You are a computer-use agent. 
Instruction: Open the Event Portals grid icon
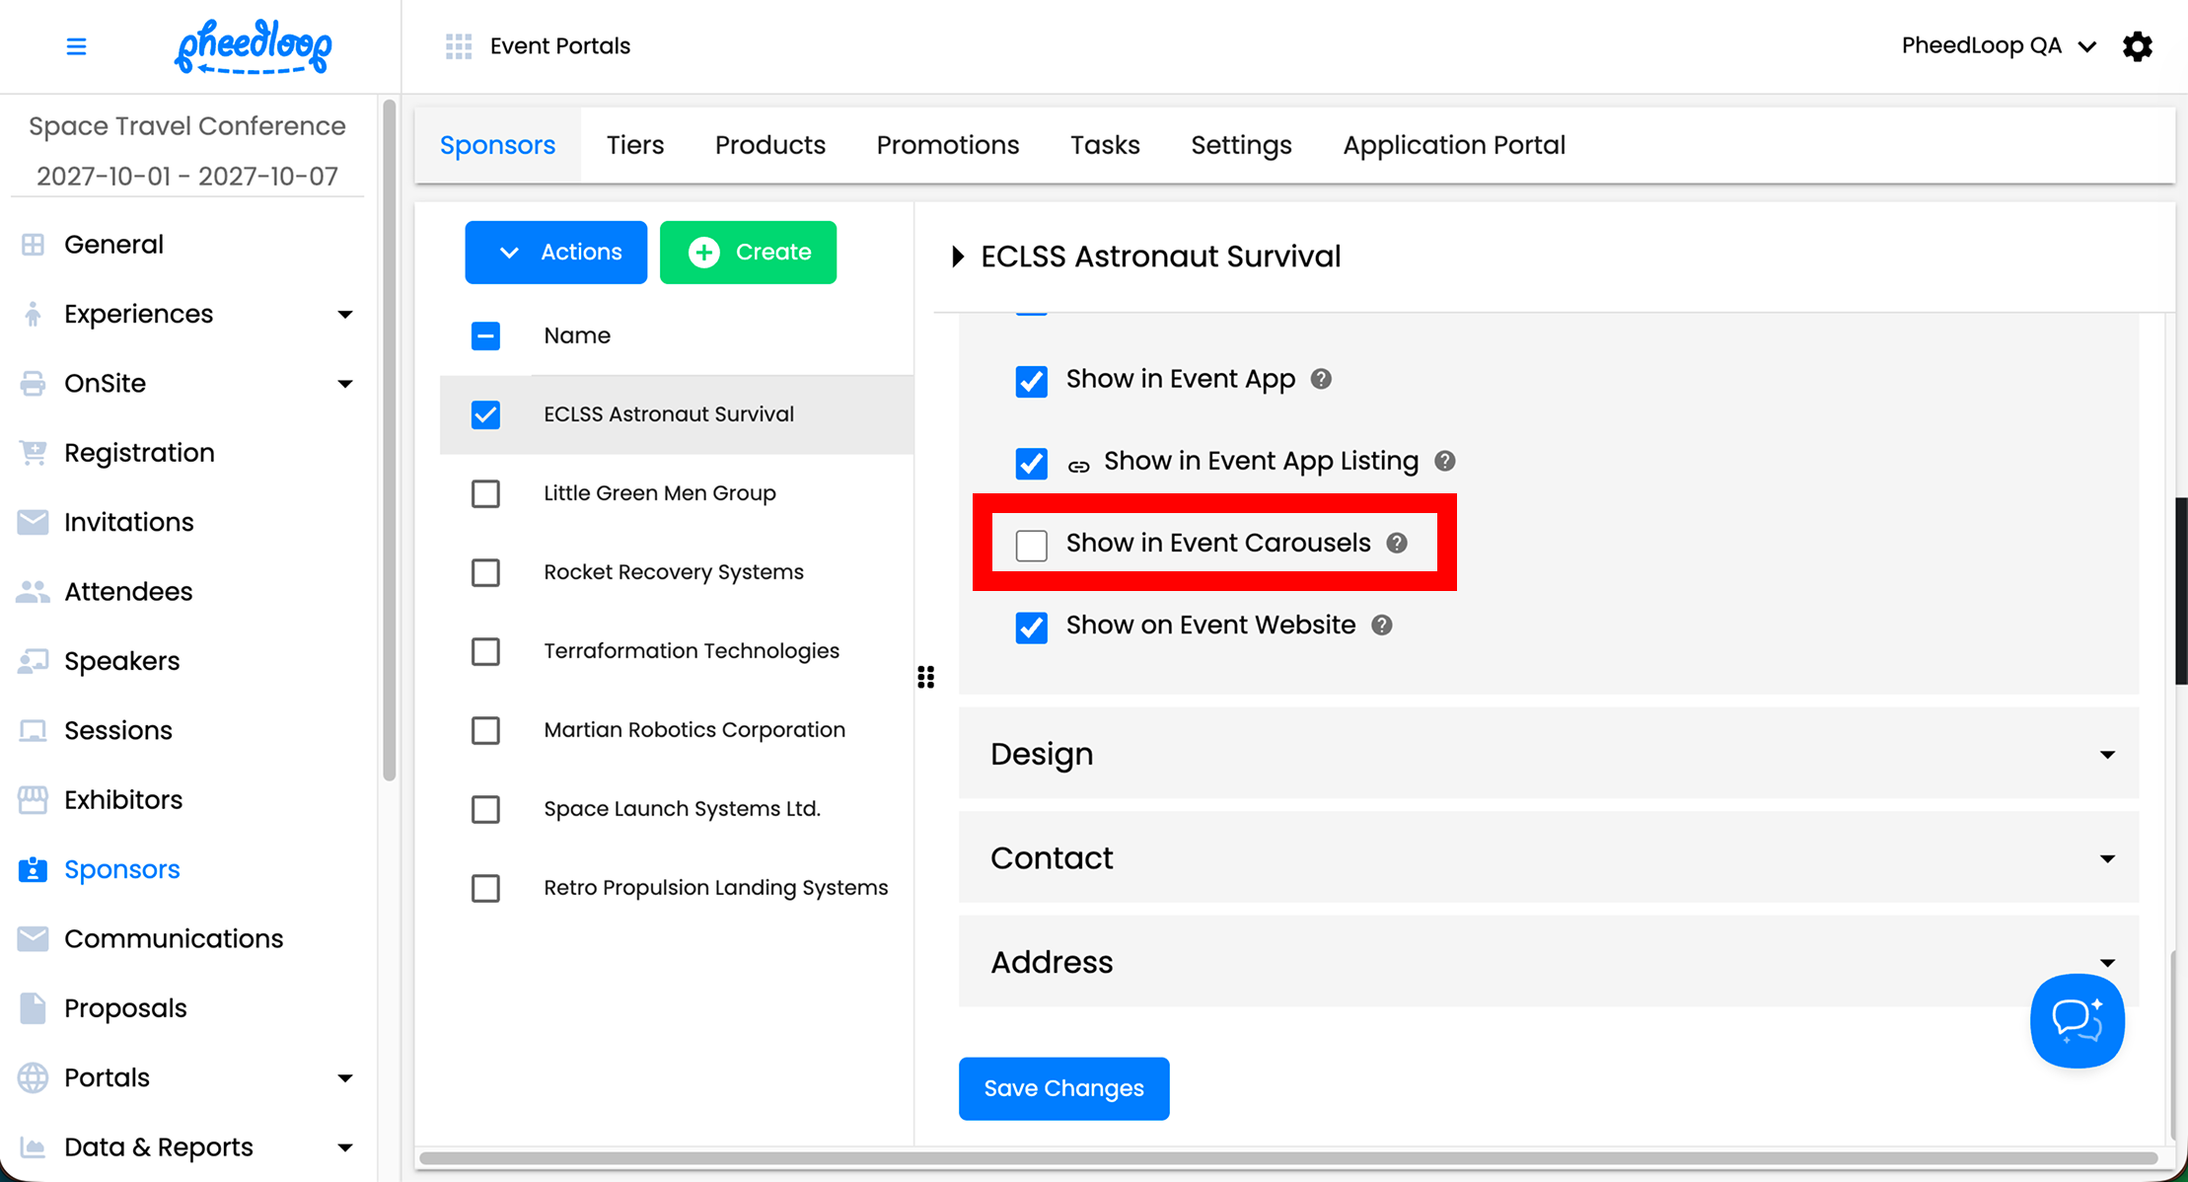pyautogui.click(x=459, y=46)
